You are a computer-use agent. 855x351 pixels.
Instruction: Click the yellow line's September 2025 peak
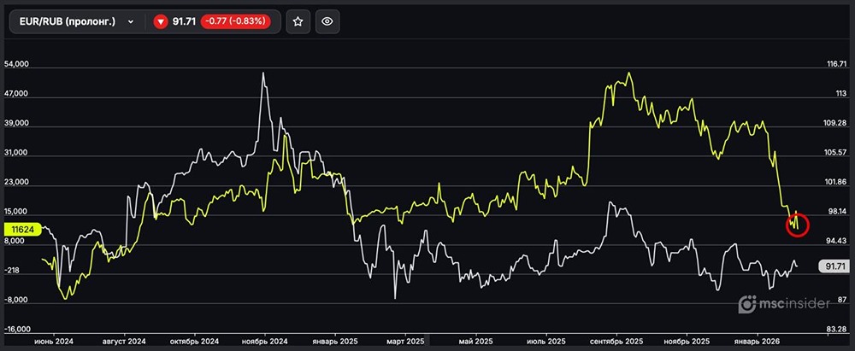628,73
